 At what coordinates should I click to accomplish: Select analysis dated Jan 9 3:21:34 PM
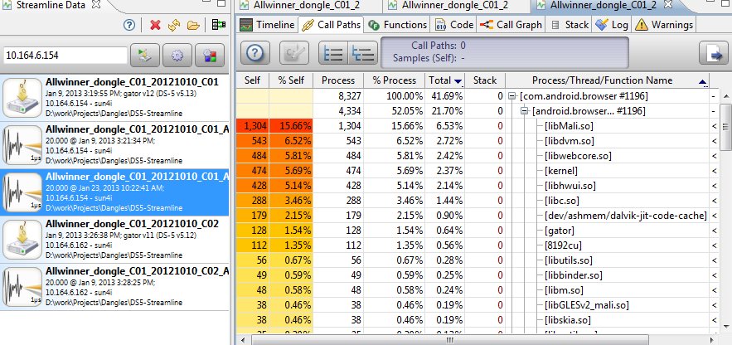point(114,145)
